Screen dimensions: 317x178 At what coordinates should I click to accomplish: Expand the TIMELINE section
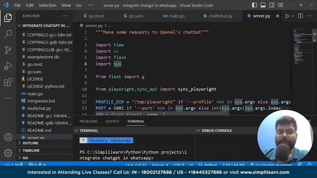(45, 150)
